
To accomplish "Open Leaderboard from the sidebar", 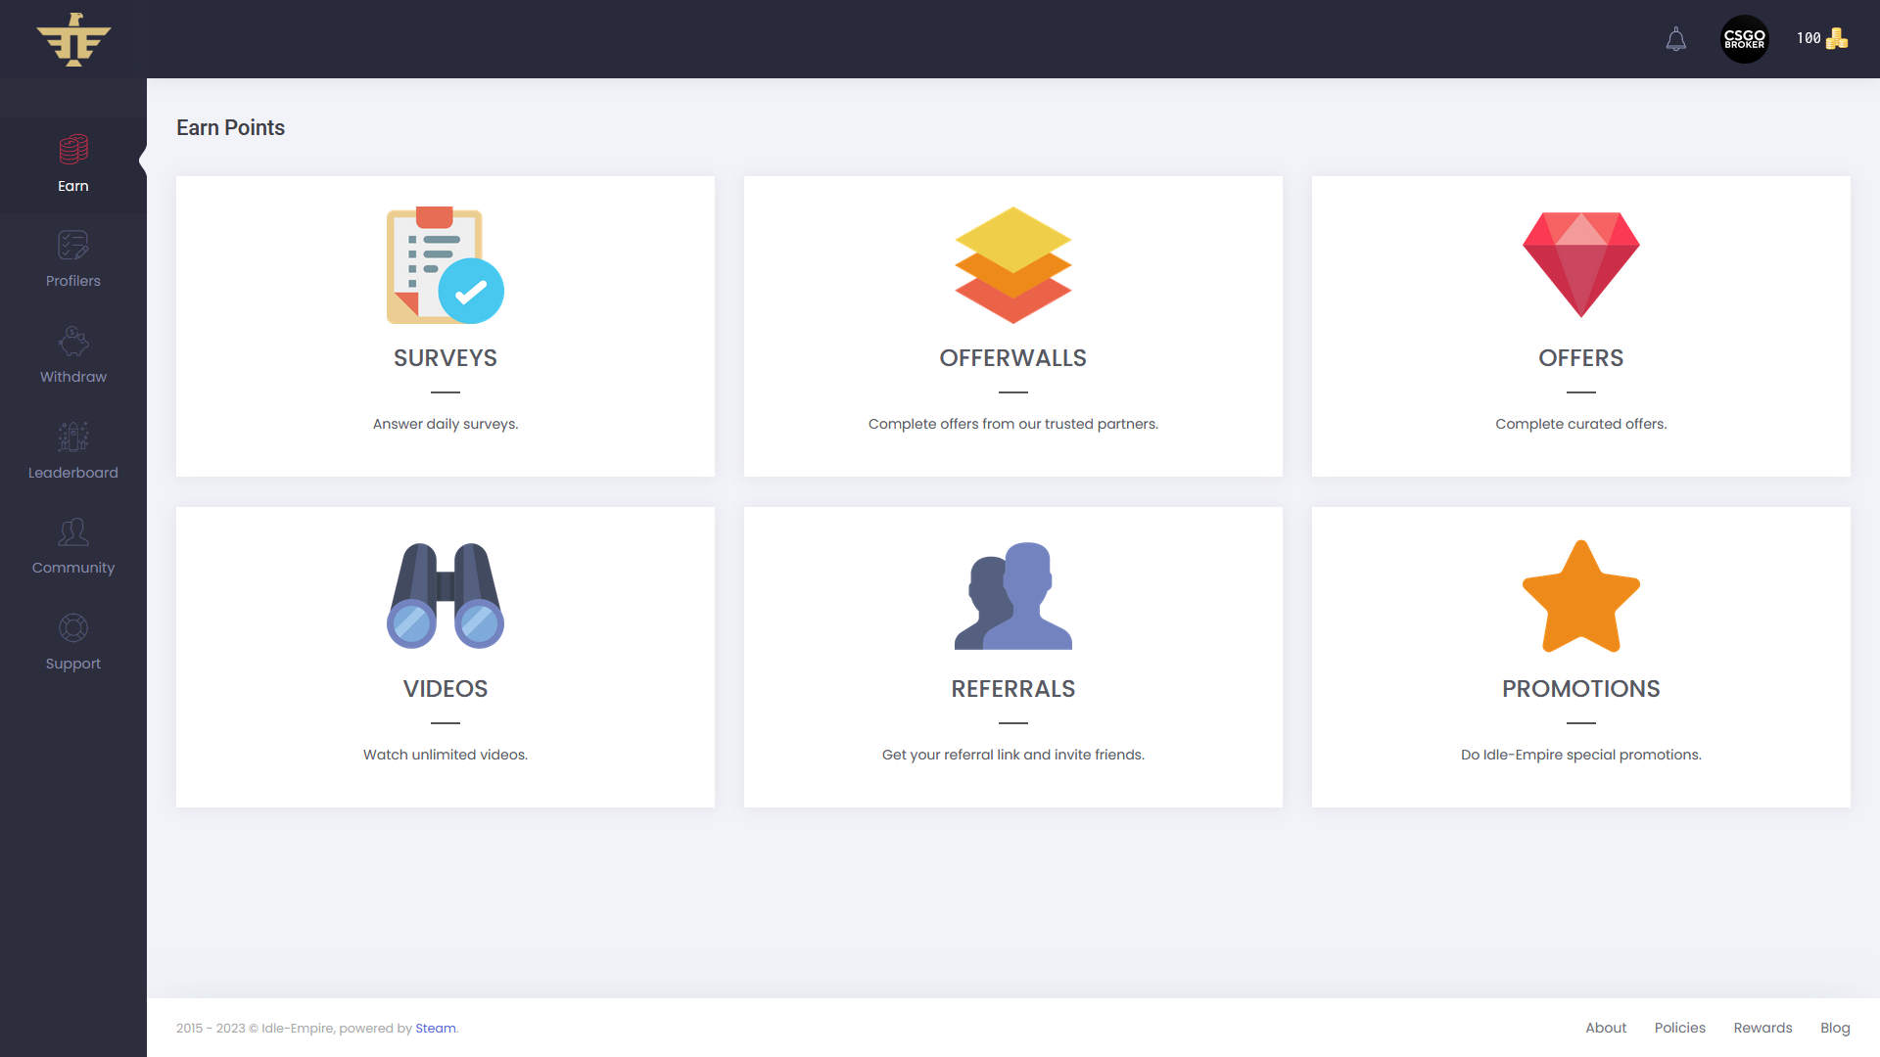I will pyautogui.click(x=73, y=451).
